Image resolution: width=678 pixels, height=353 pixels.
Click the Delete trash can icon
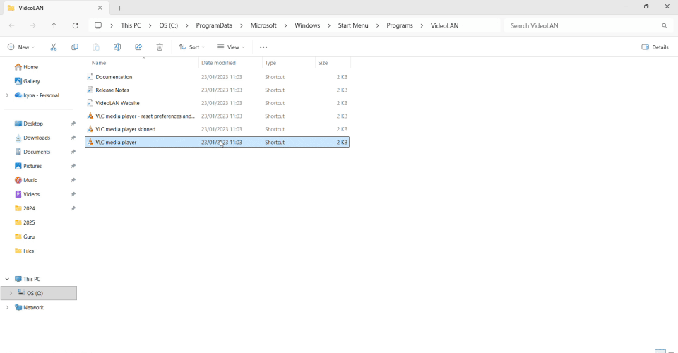(x=160, y=47)
